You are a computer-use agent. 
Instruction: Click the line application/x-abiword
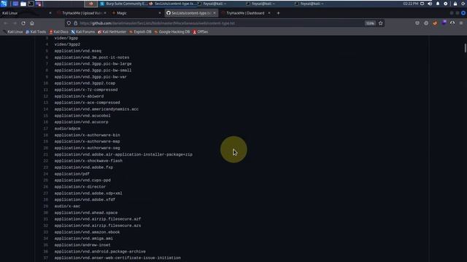click(79, 96)
